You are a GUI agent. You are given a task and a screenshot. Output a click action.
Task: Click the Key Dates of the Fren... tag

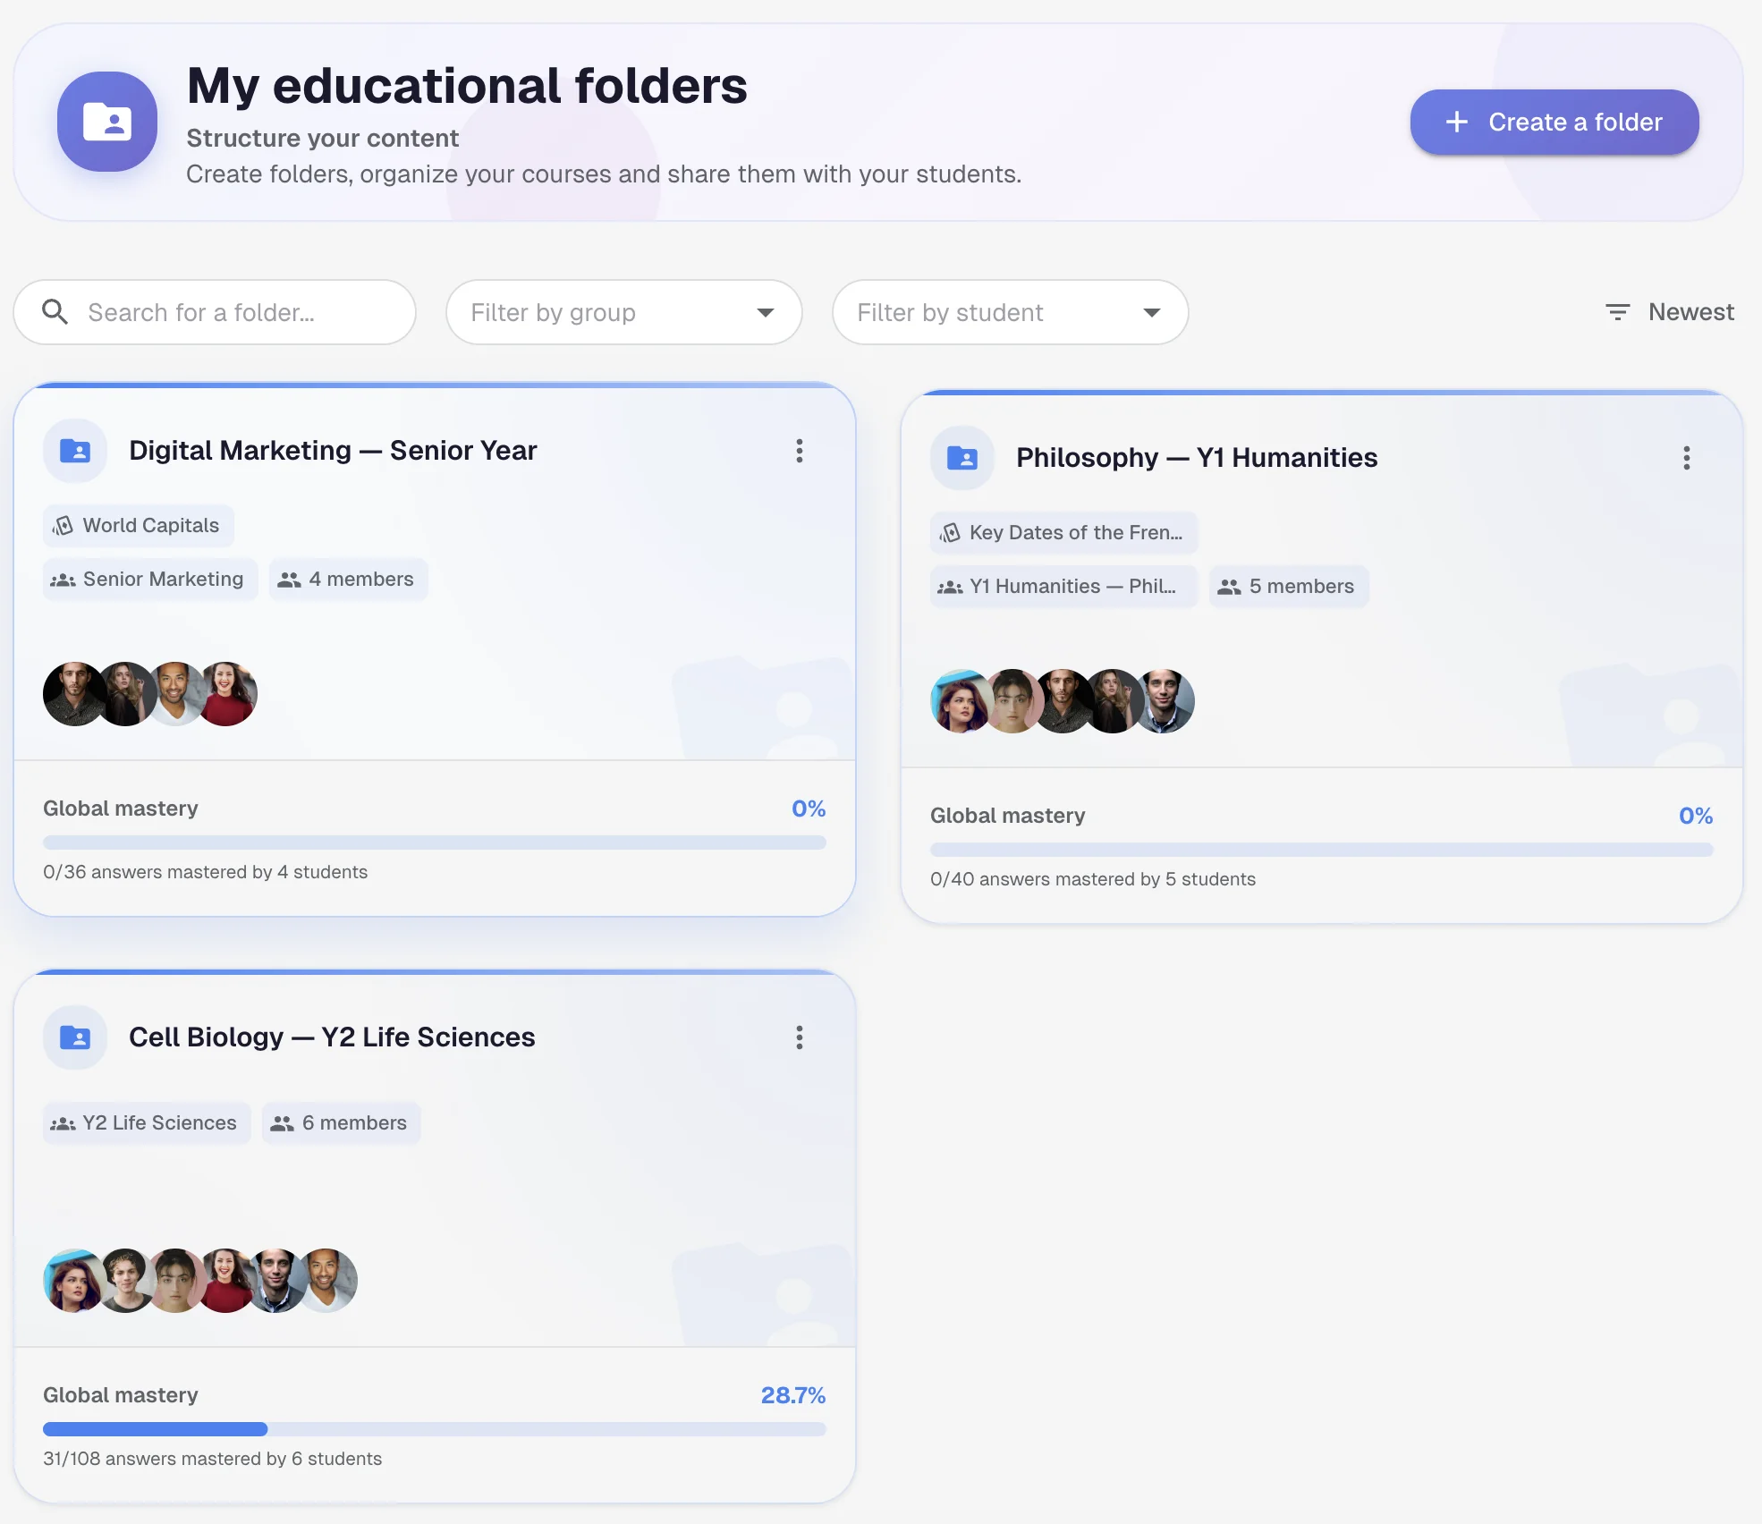point(1063,533)
